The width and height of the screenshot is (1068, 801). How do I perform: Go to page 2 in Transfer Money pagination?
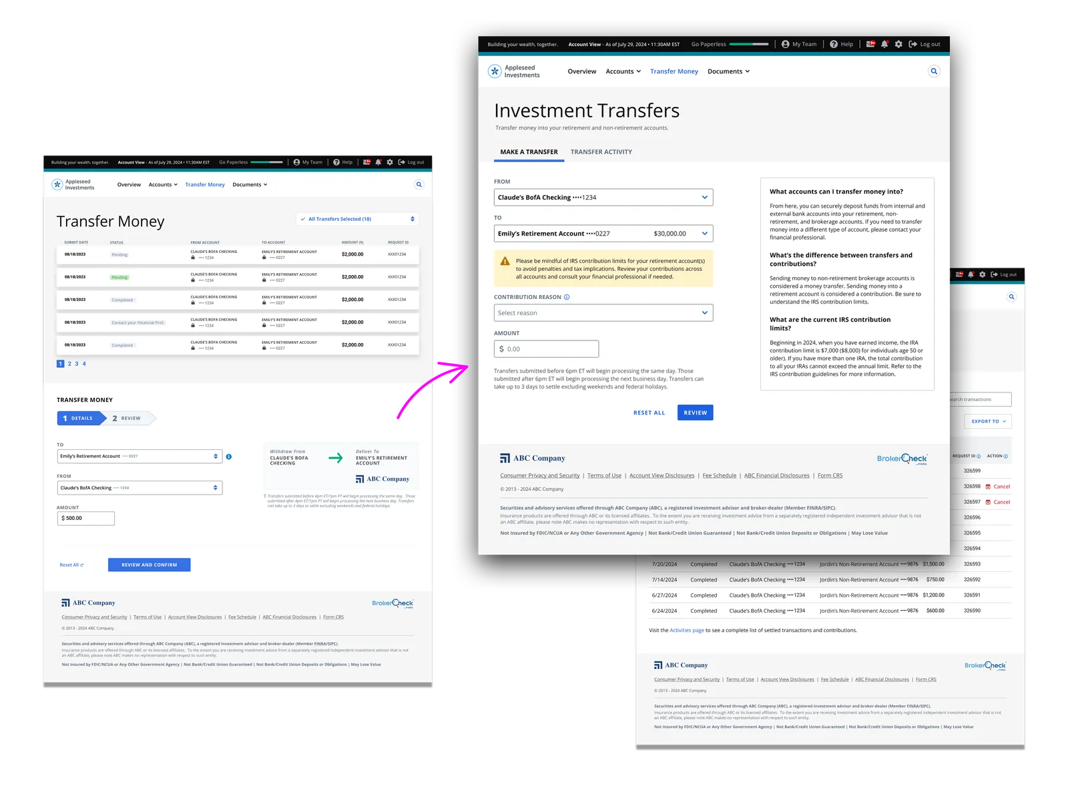click(x=69, y=364)
